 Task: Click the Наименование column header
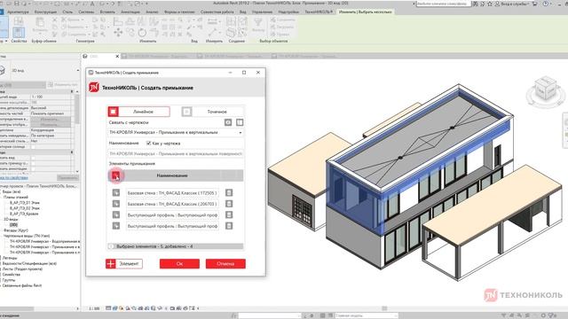172,175
